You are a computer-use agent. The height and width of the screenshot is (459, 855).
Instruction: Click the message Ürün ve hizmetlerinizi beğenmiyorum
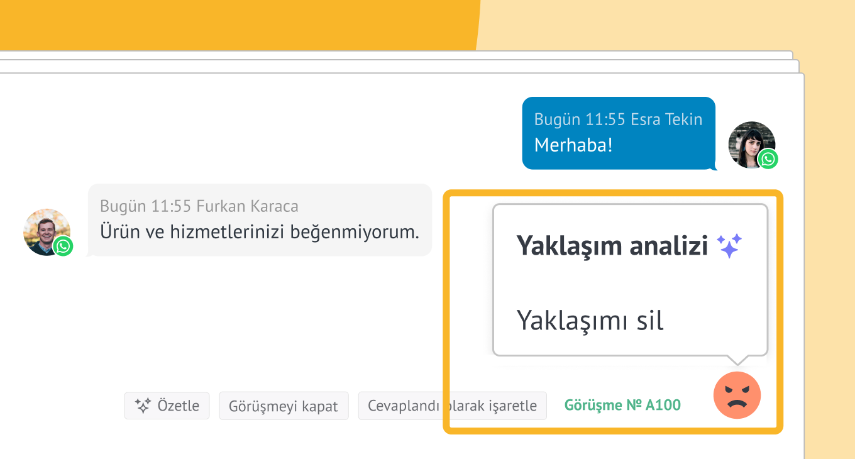click(x=259, y=231)
